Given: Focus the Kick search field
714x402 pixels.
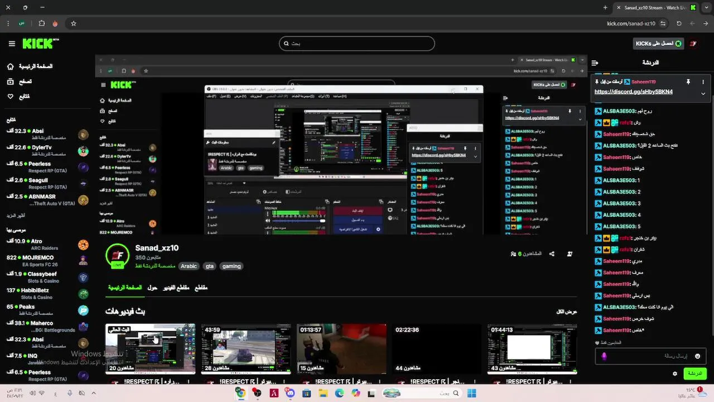Looking at the screenshot, I should (x=357, y=44).
